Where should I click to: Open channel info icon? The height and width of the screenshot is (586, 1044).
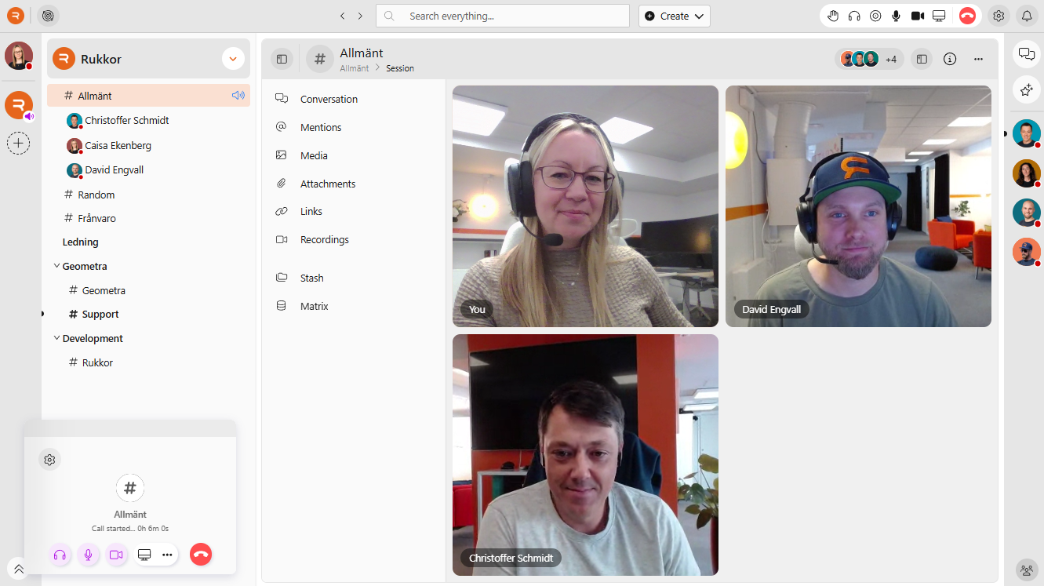coord(950,59)
